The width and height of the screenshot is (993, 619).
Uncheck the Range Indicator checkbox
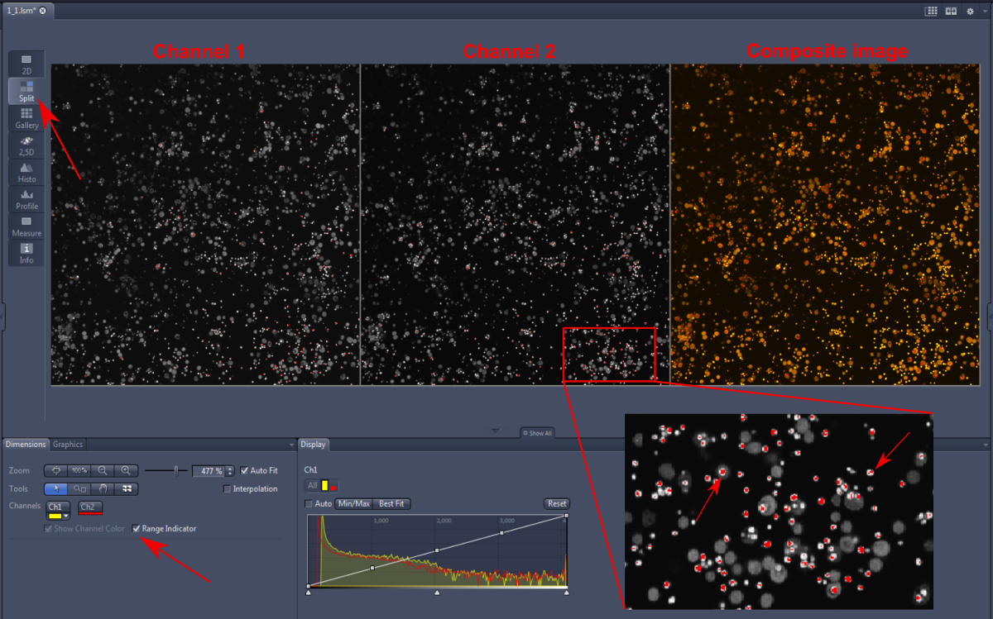coord(137,529)
